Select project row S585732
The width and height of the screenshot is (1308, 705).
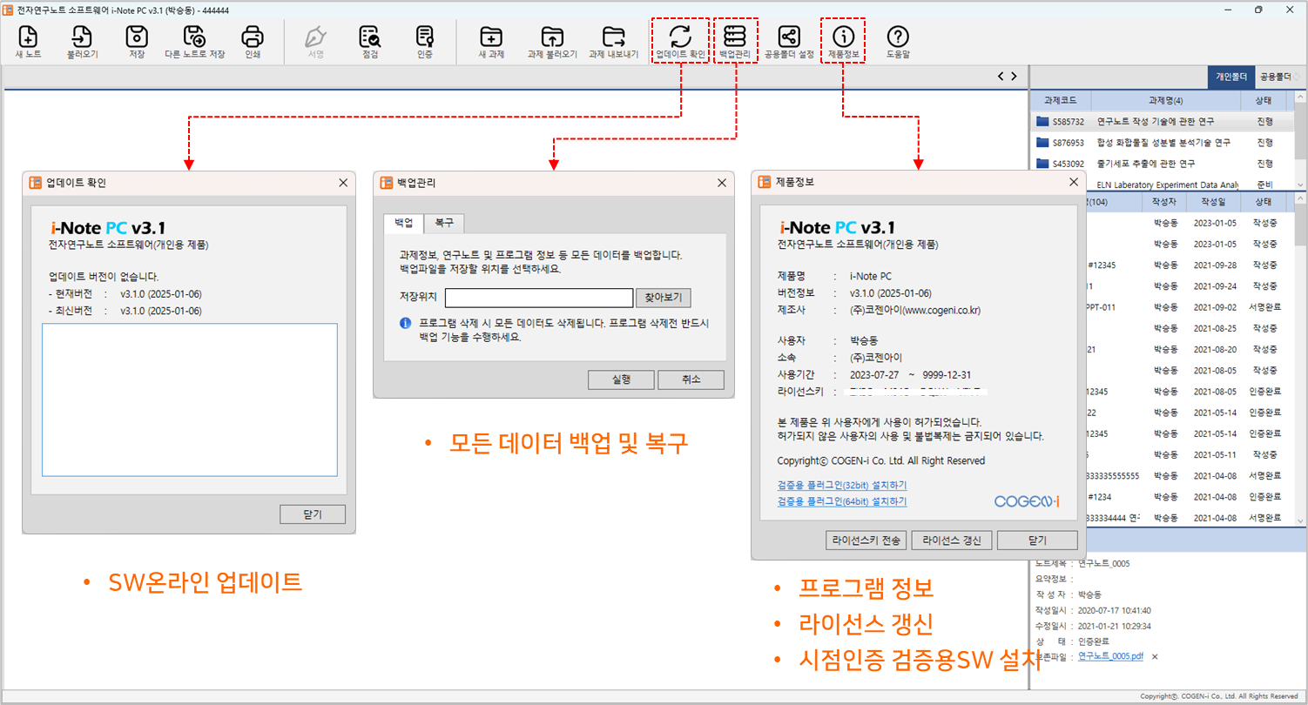1162,122
